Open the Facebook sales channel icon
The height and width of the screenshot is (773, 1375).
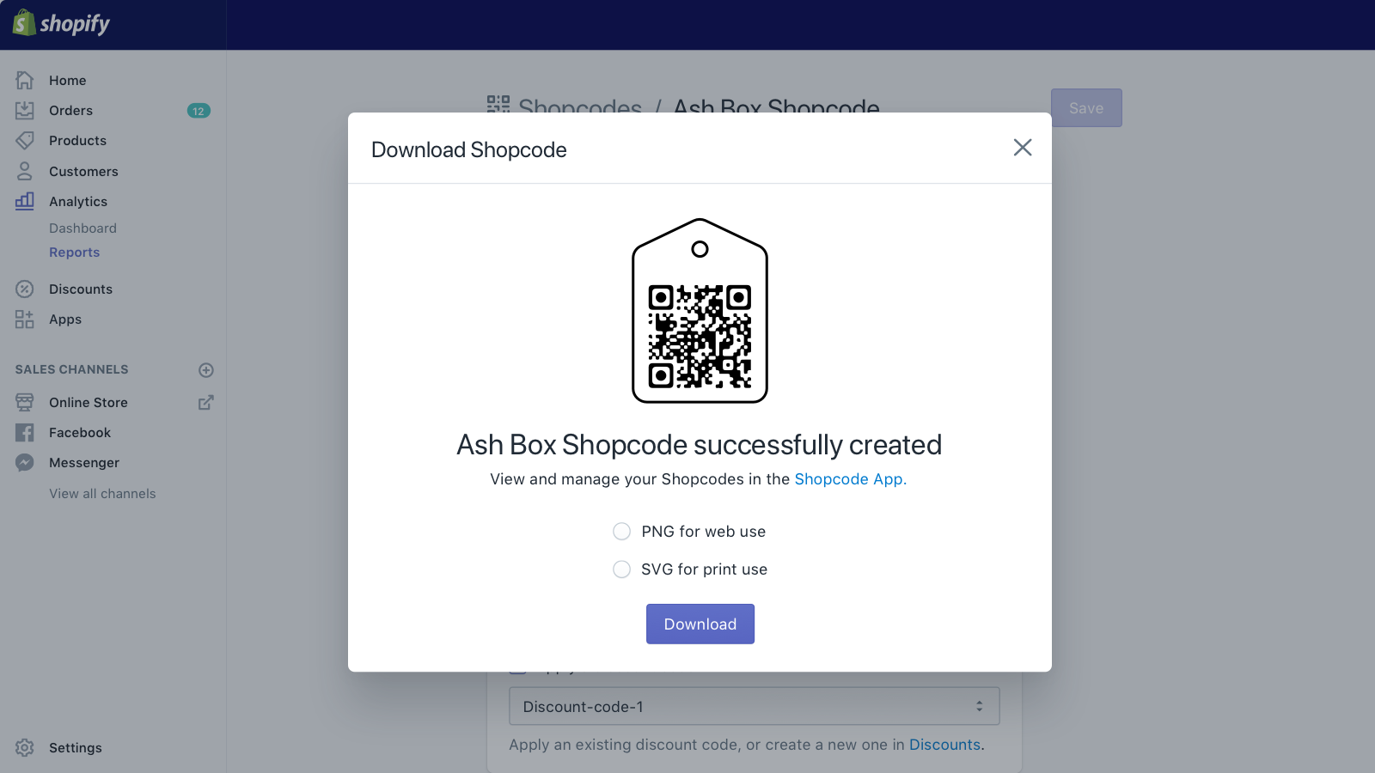coord(24,432)
